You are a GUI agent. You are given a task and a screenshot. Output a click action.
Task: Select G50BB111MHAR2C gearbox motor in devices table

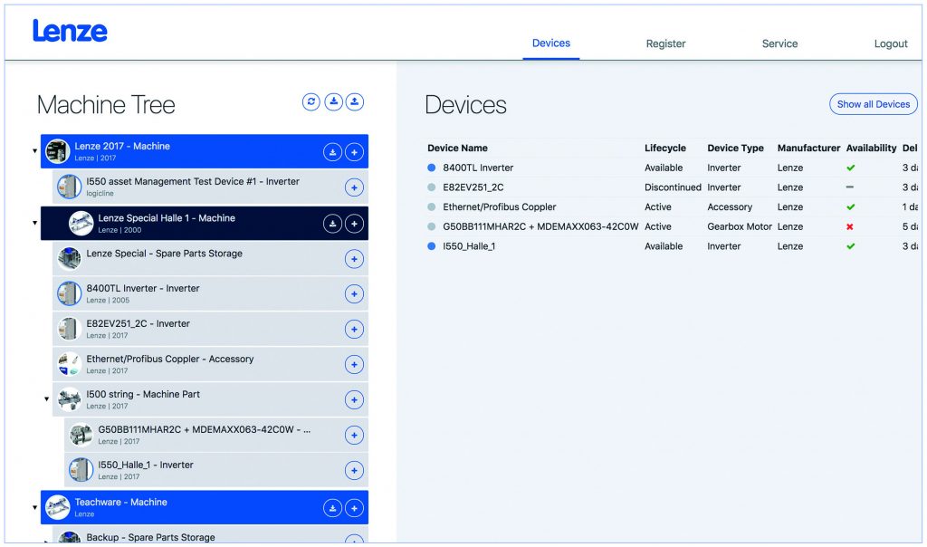pos(540,226)
